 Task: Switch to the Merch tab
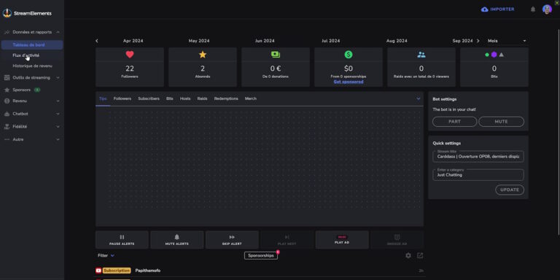(250, 98)
